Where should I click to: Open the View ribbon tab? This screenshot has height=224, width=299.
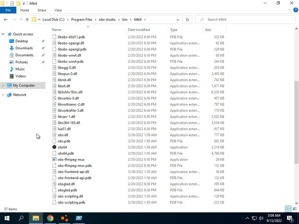tap(58, 10)
